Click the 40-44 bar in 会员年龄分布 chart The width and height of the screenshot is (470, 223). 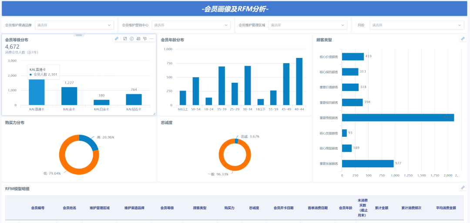pyautogui.click(x=299, y=81)
